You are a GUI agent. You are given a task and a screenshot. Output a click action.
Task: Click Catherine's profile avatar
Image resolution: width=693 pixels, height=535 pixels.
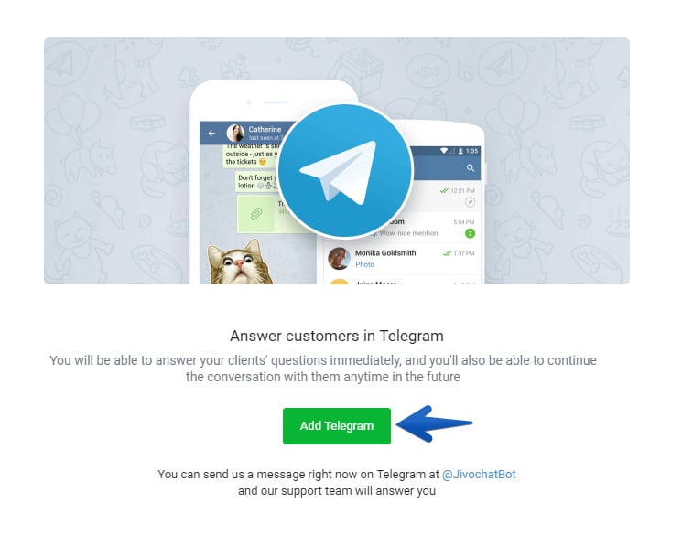(235, 133)
